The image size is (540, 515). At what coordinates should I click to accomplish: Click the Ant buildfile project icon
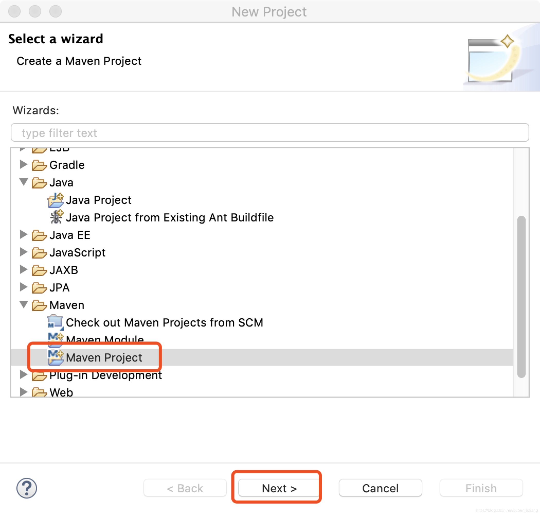[57, 217]
